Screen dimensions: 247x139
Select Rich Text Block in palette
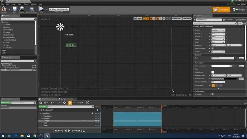11,40
